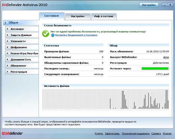
Task: Click the Посл. обновление date value
Action: pyautogui.click(x=157, y=52)
